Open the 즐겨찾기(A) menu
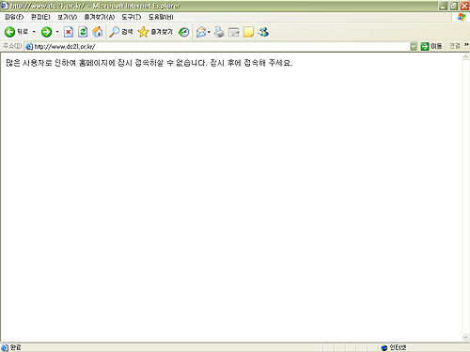 [100, 17]
